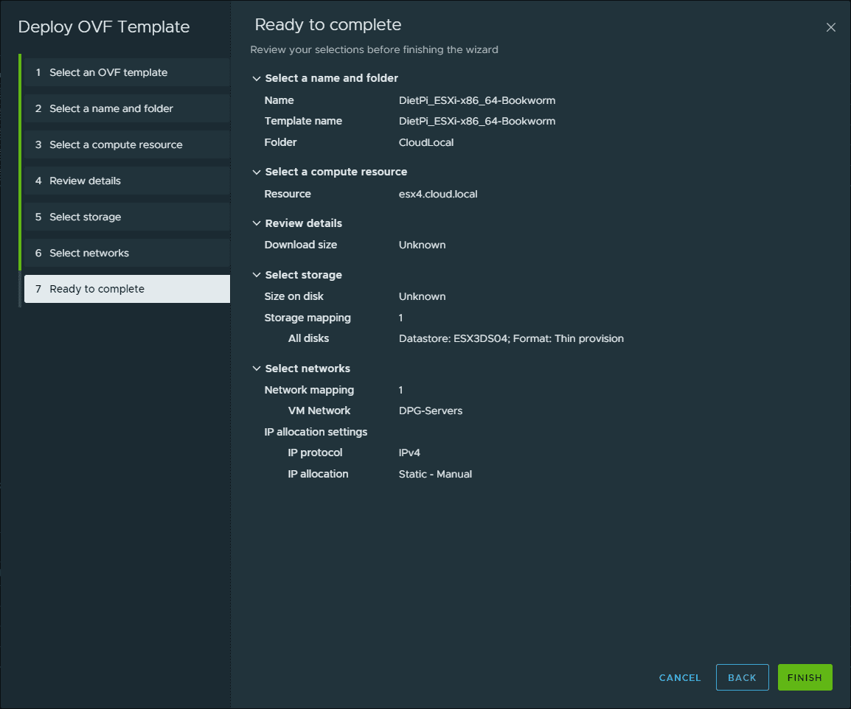Click the DPG-Servers network mapping value
This screenshot has height=709, width=851.
pos(431,411)
